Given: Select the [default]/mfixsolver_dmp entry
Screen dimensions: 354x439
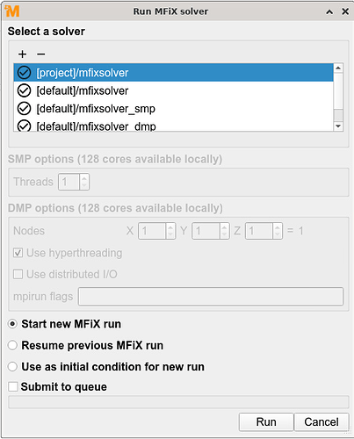Looking at the screenshot, I should [173, 126].
